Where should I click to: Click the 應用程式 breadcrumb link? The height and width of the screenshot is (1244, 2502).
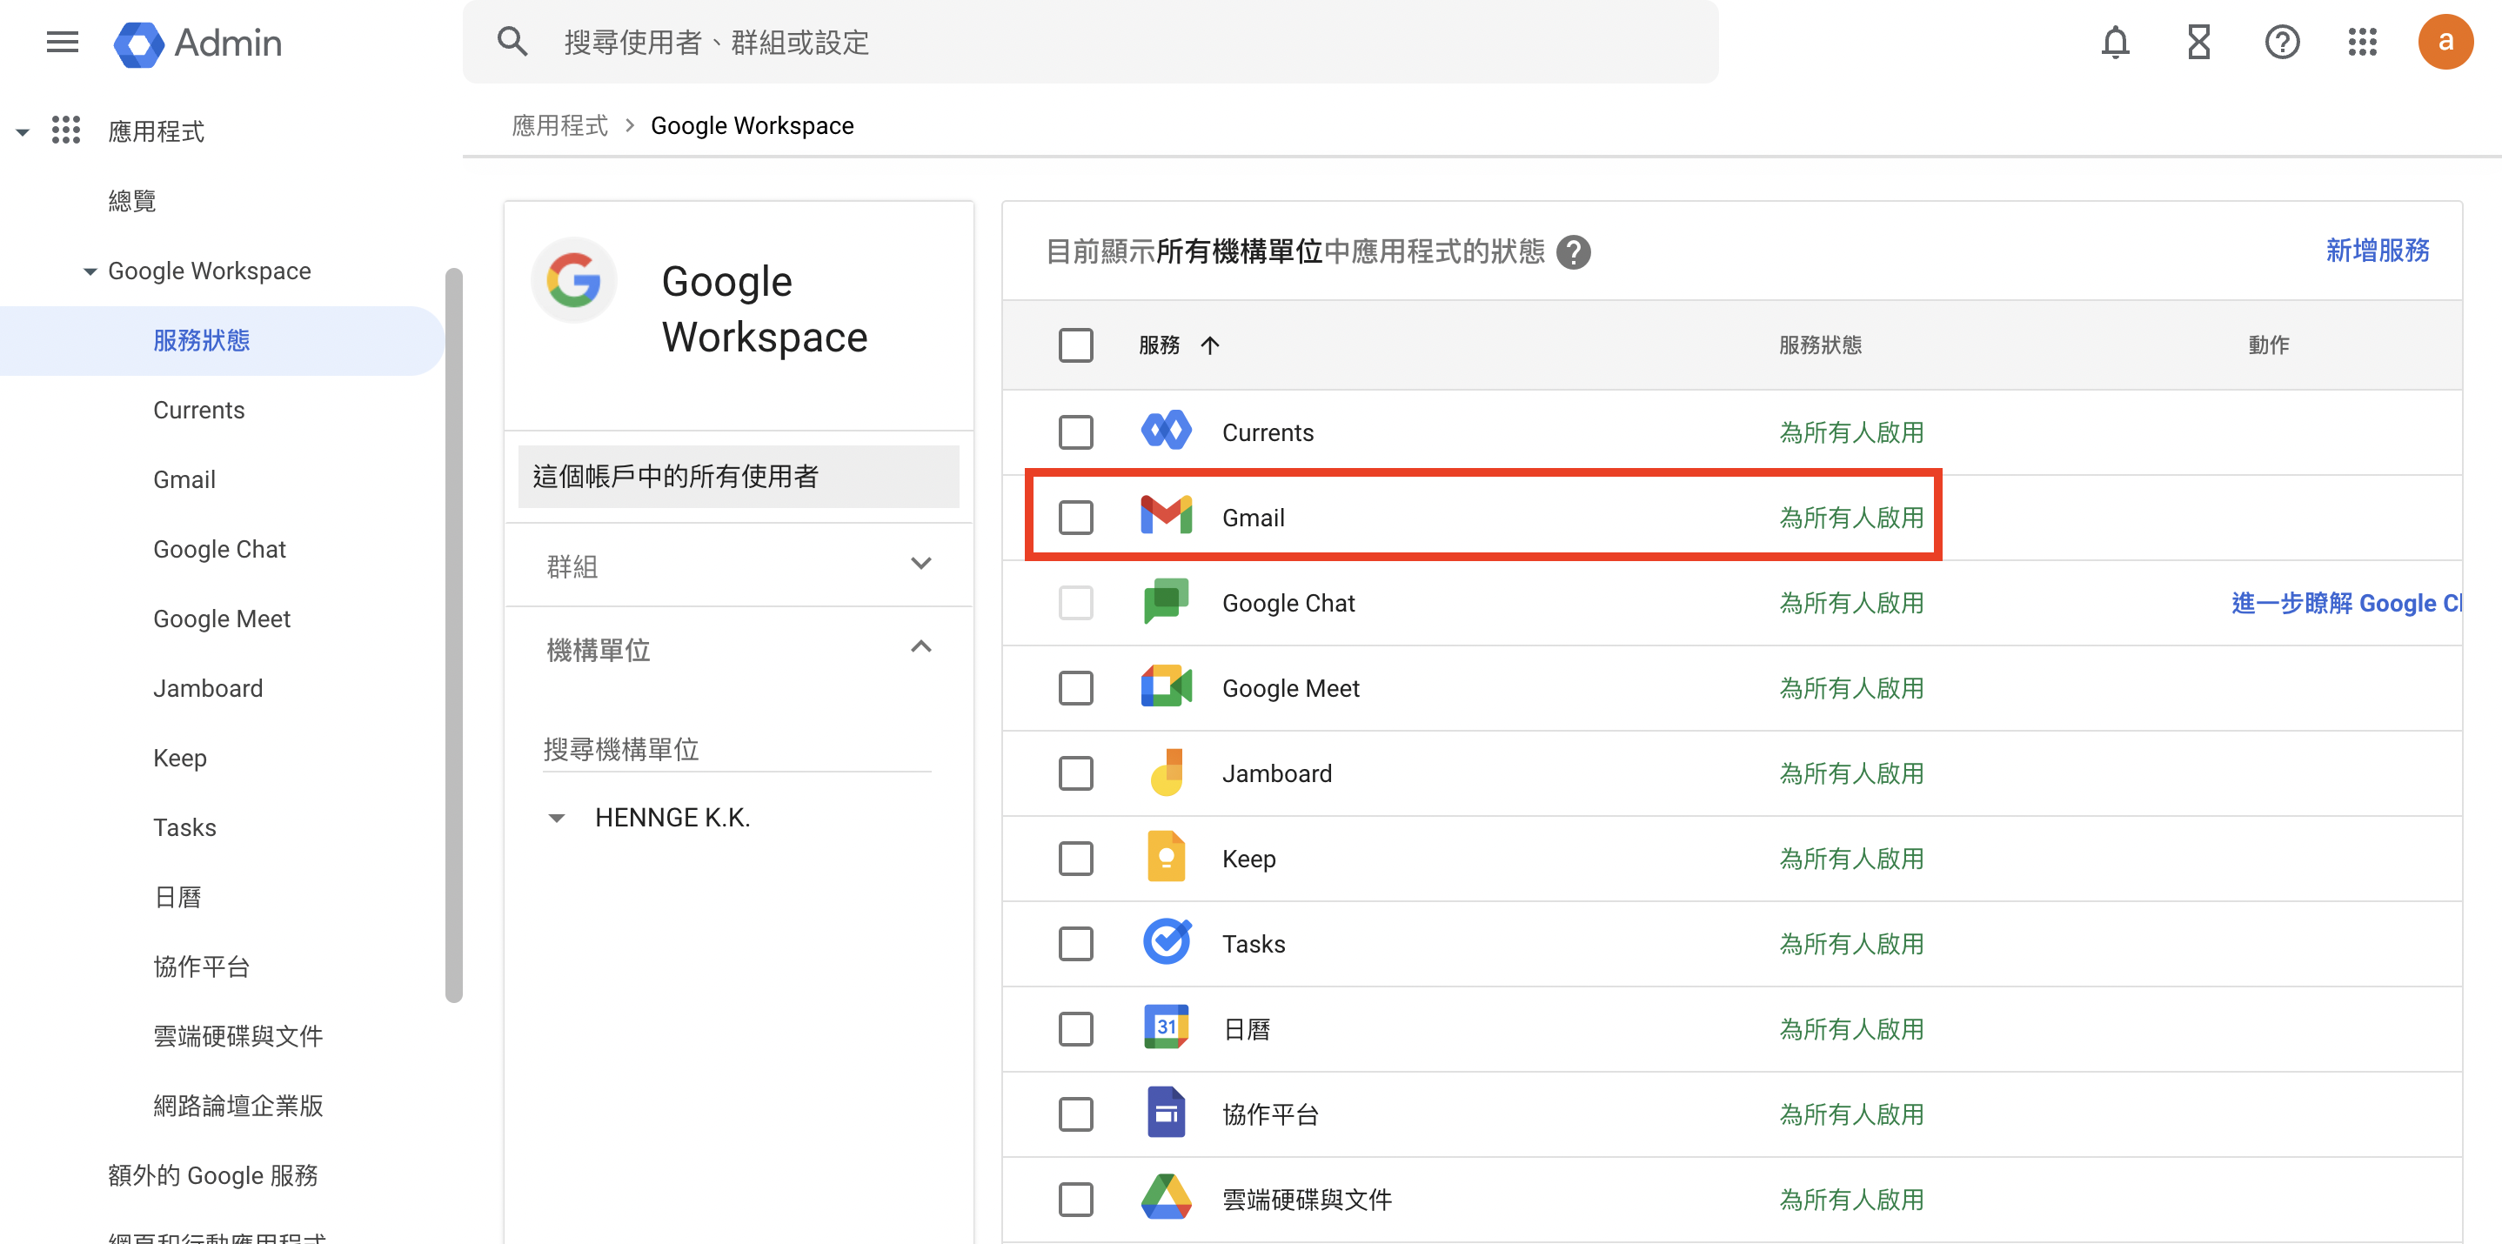click(x=559, y=125)
